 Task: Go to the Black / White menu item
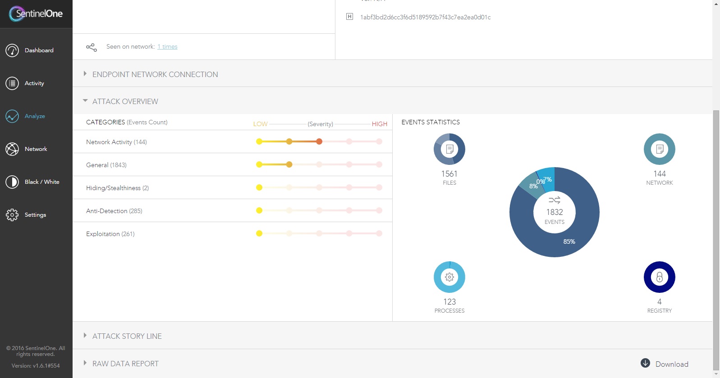tap(42, 182)
